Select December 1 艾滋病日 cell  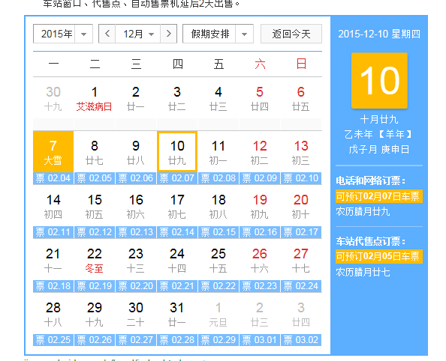click(x=95, y=98)
